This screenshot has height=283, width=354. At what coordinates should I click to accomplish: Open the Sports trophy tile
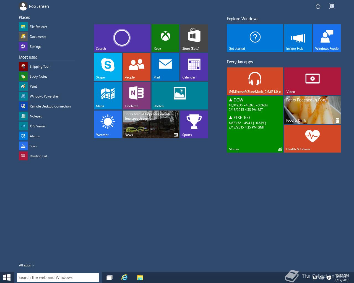pyautogui.click(x=194, y=124)
